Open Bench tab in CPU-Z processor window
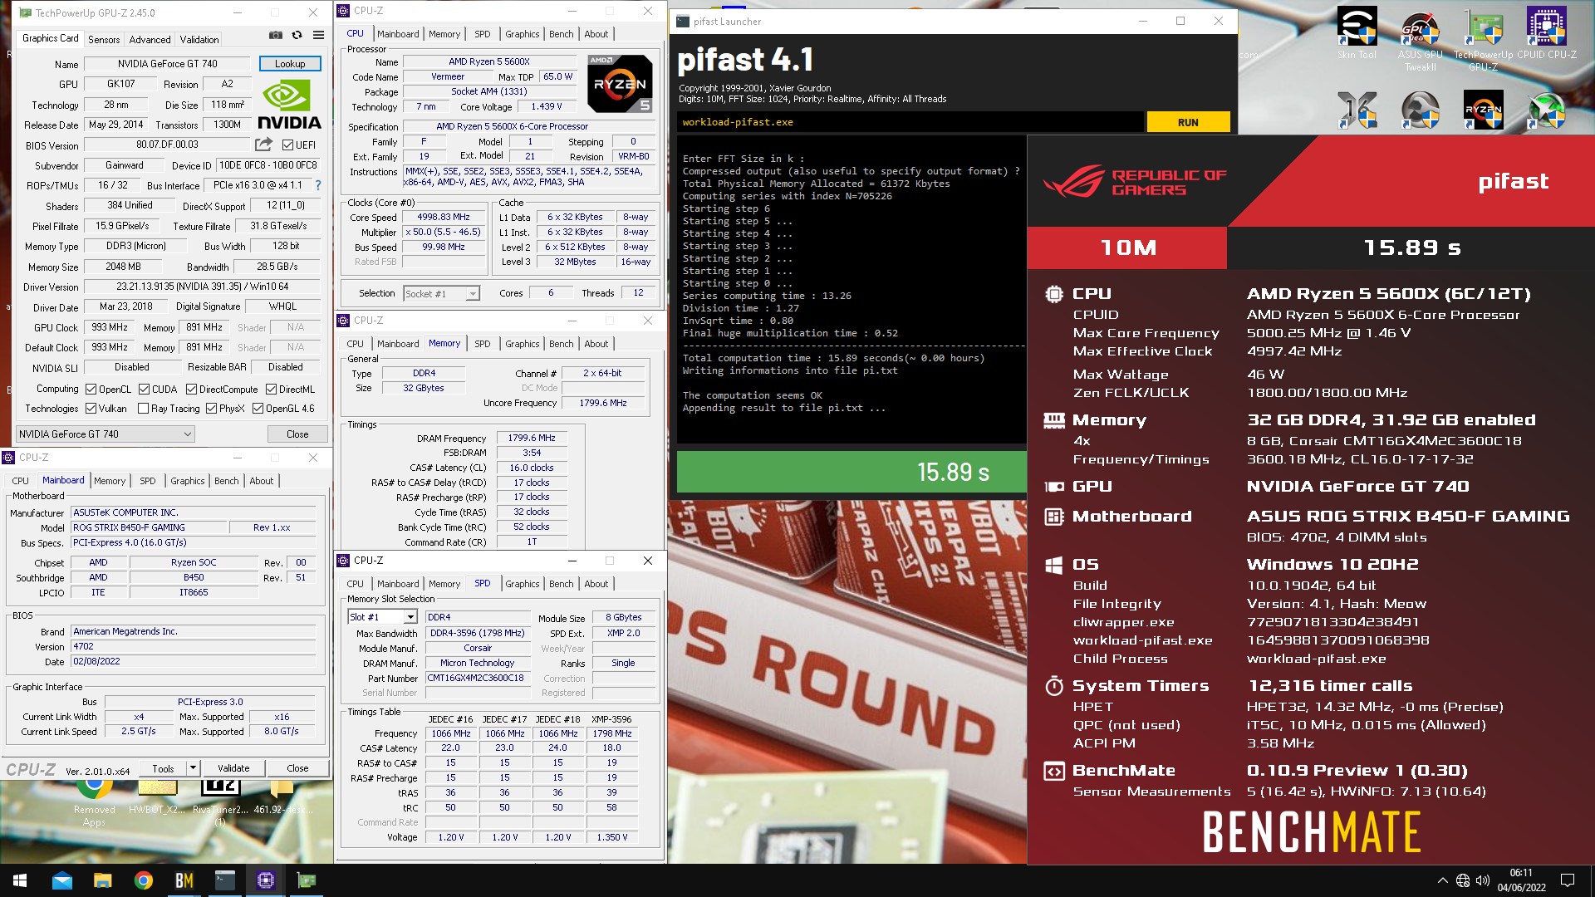 (x=561, y=34)
